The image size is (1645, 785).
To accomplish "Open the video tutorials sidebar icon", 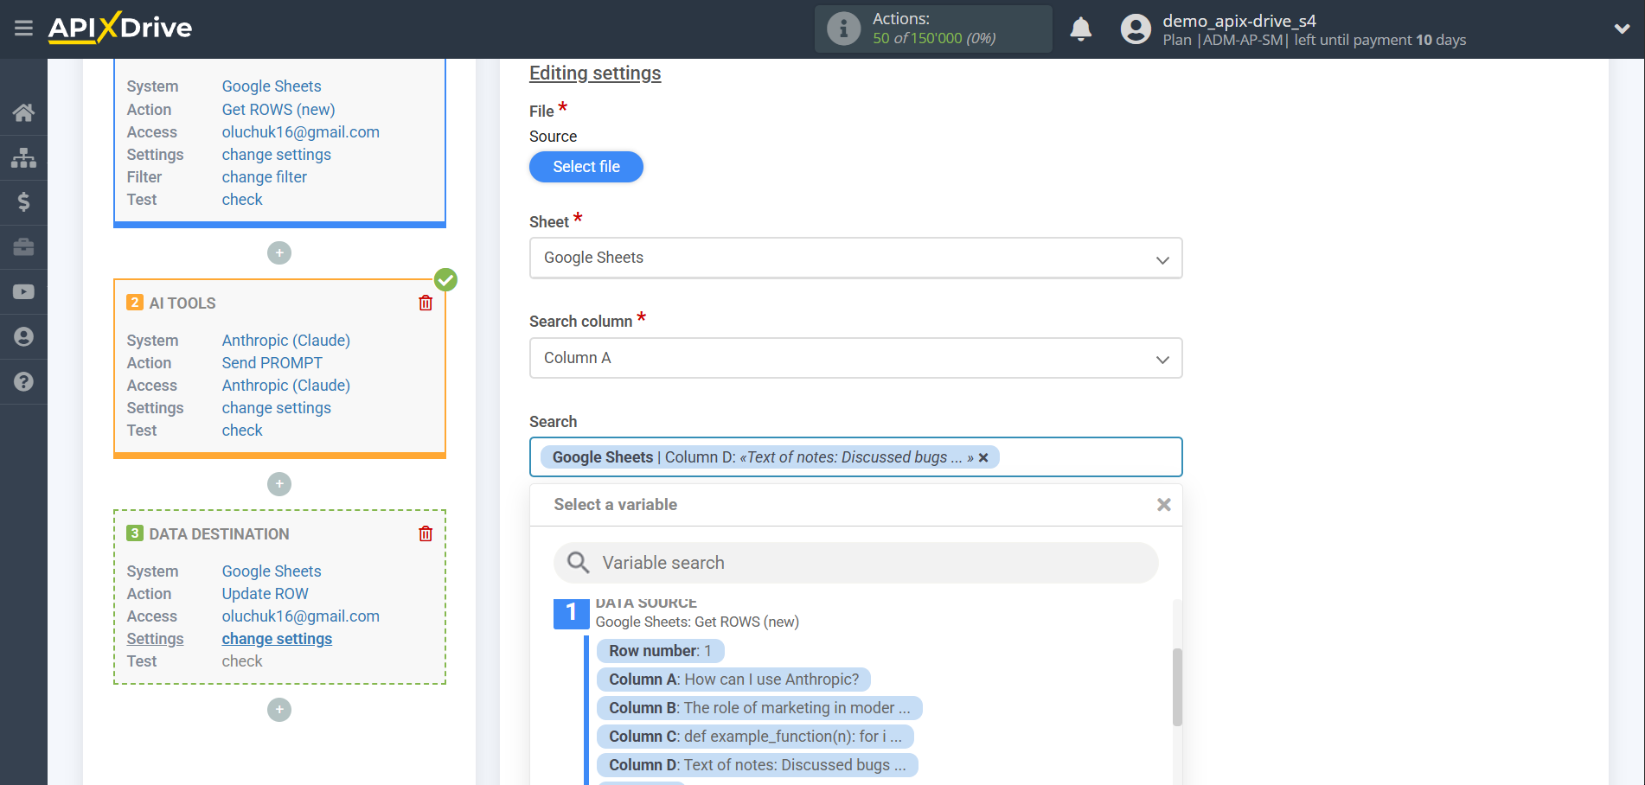I will click(x=23, y=292).
